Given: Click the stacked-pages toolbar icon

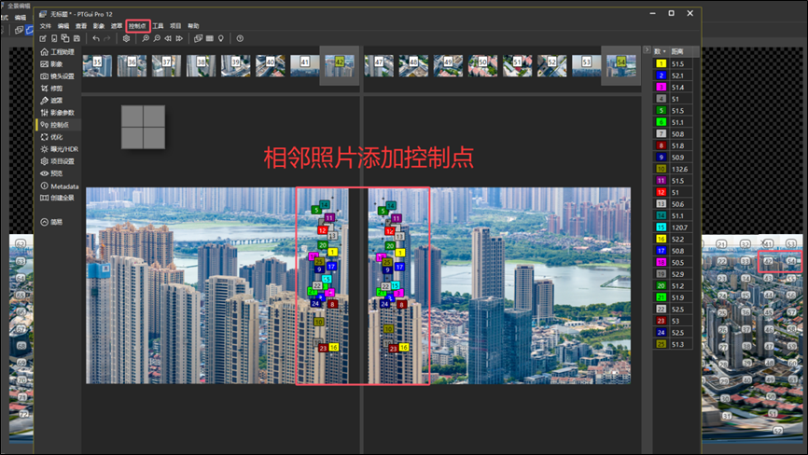Looking at the screenshot, I should 65,38.
